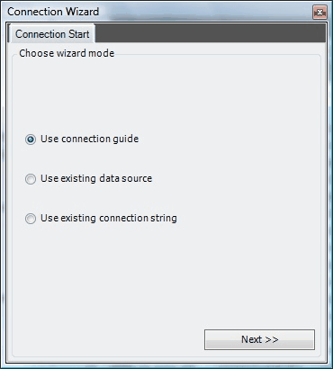Click the Next >> button
Viewport: 333px width, 369px height.
[259, 339]
